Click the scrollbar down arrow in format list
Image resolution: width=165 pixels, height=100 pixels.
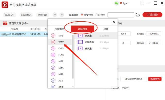73,87
